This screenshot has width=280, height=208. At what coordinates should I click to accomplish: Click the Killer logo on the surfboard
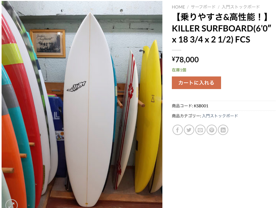click(x=76, y=86)
